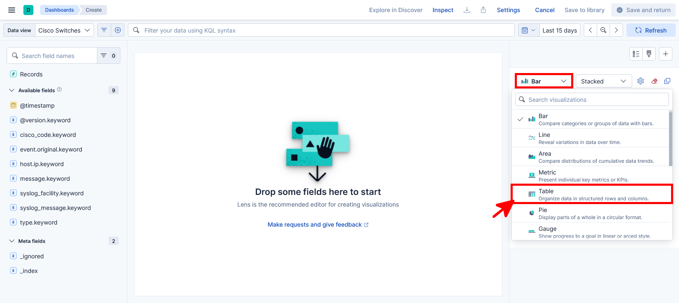This screenshot has height=303, width=679.
Task: Select the Bar visualization option
Action: [590, 119]
